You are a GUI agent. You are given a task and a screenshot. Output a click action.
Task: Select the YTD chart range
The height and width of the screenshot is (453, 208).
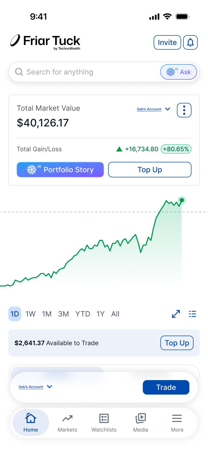[83, 314]
